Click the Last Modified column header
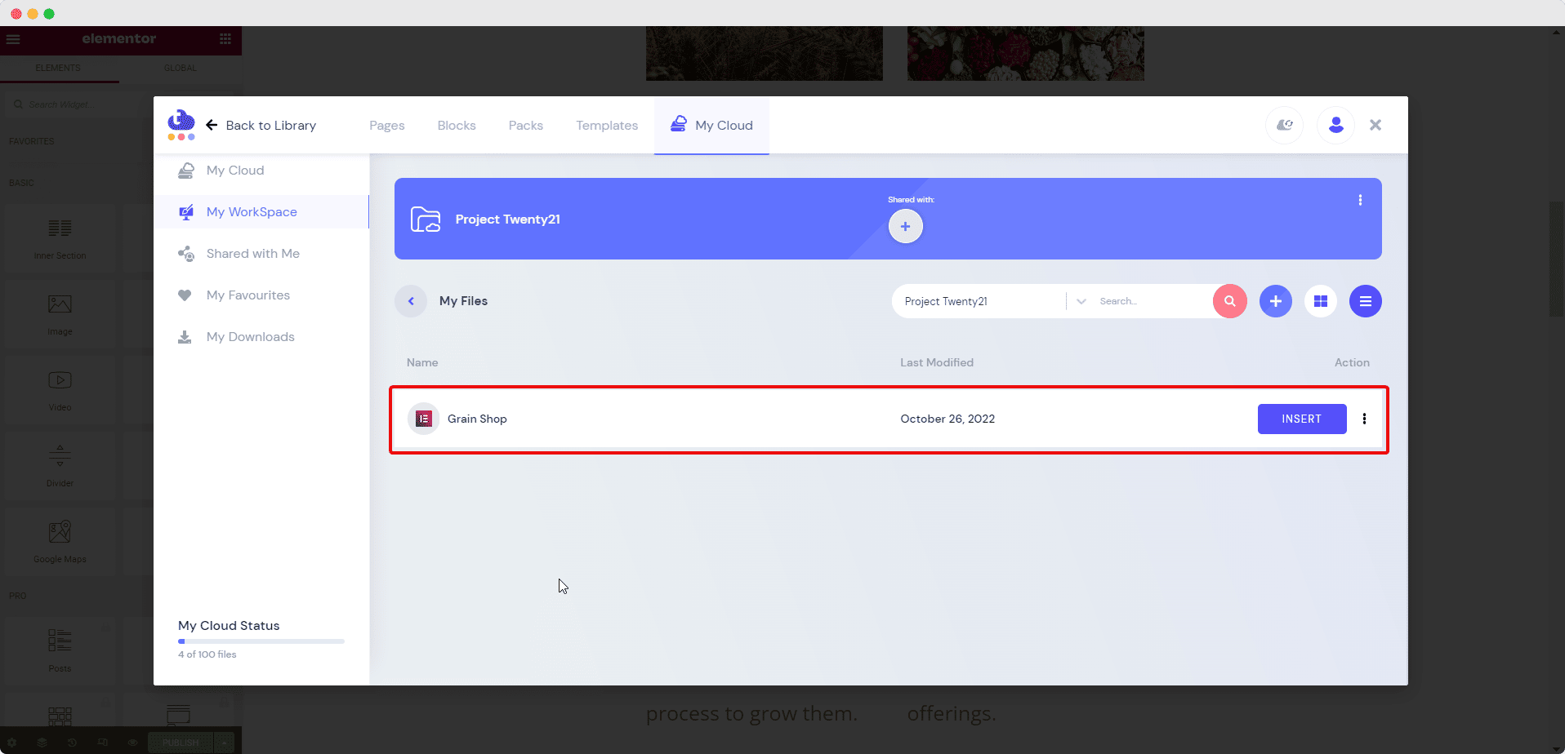1565x754 pixels. coord(937,362)
